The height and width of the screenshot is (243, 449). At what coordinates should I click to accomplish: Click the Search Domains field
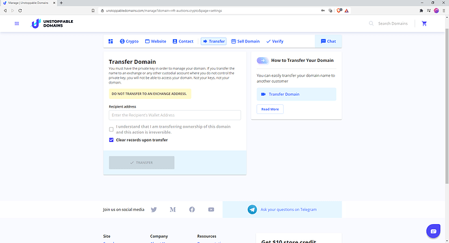(392, 23)
